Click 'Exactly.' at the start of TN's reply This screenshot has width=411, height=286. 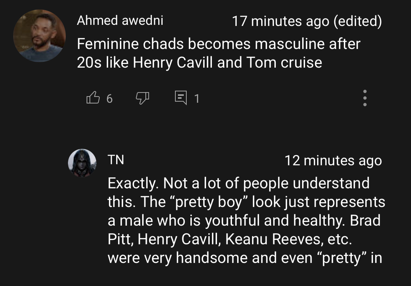coord(133,183)
